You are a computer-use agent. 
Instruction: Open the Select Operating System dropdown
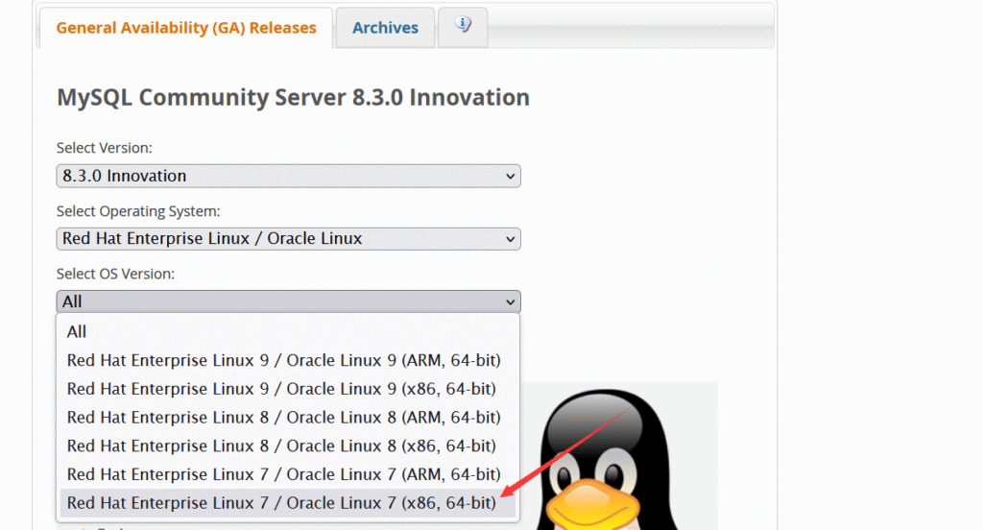[288, 238]
